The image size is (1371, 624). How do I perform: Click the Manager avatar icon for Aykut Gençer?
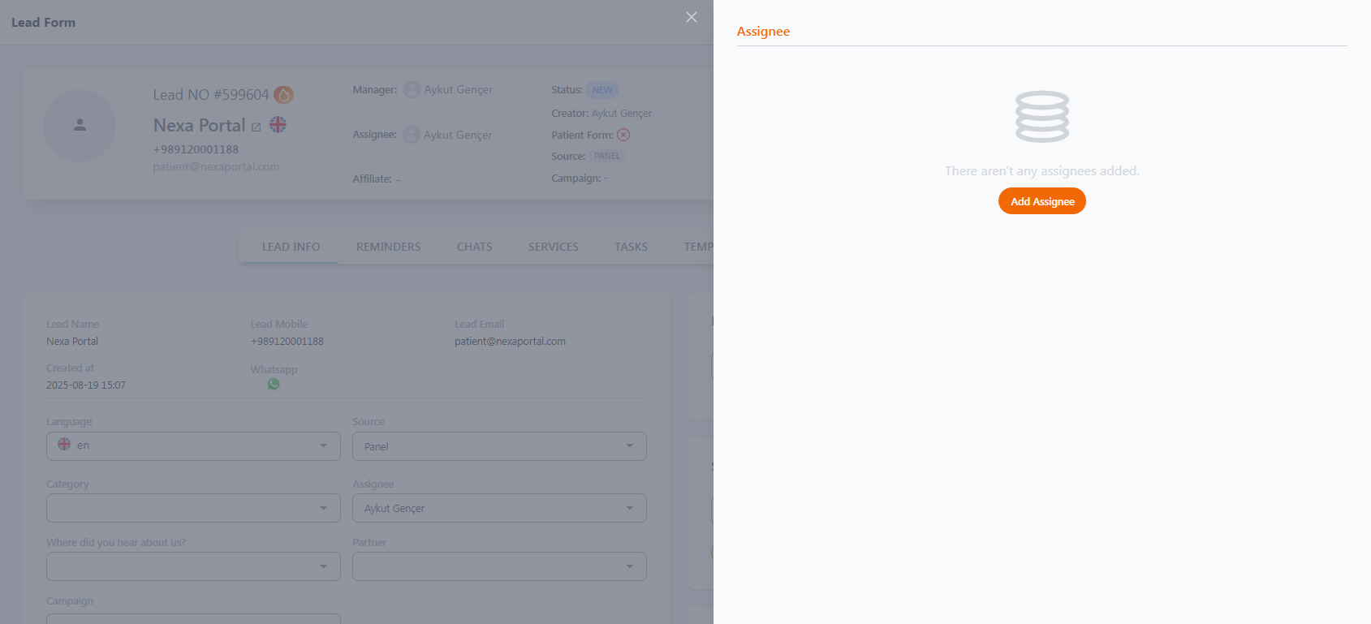tap(412, 89)
